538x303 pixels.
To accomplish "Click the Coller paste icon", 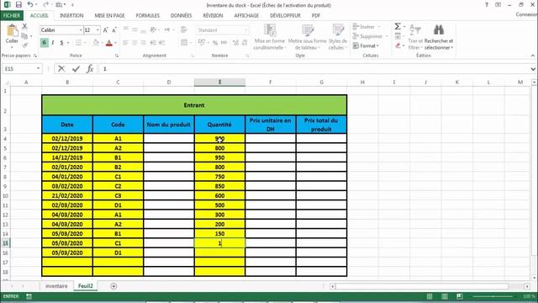I will (12, 30).
